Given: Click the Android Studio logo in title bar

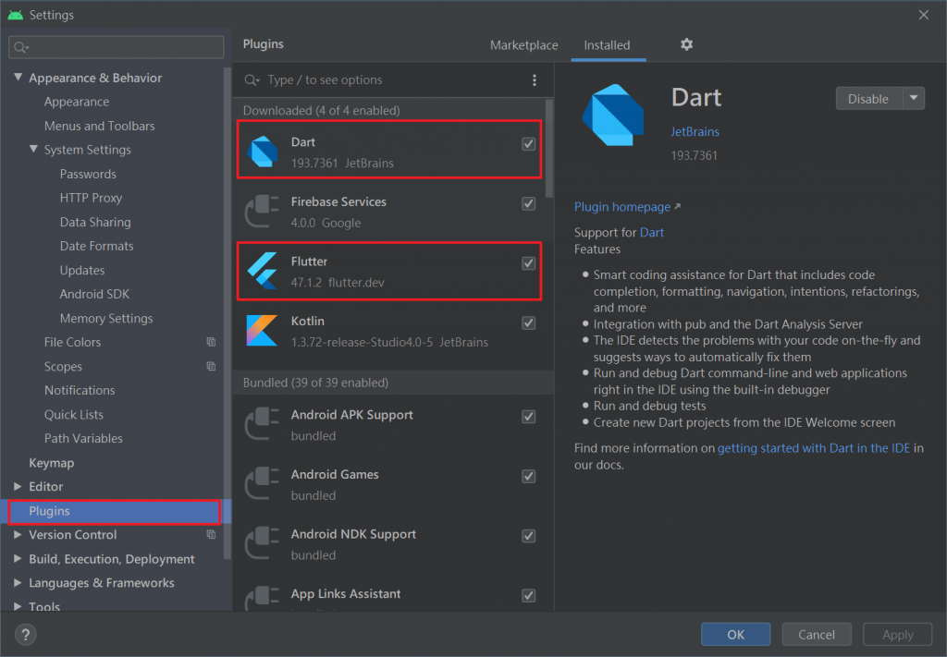Looking at the screenshot, I should tap(15, 15).
